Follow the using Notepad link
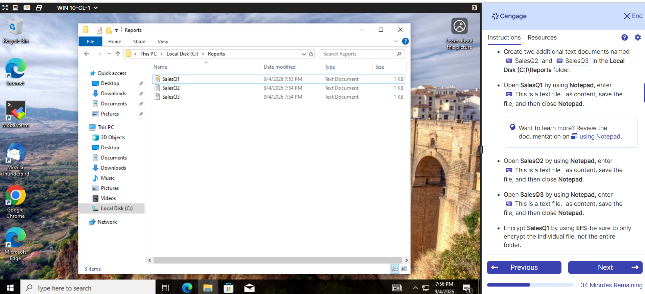The width and height of the screenshot is (645, 294). (x=600, y=137)
